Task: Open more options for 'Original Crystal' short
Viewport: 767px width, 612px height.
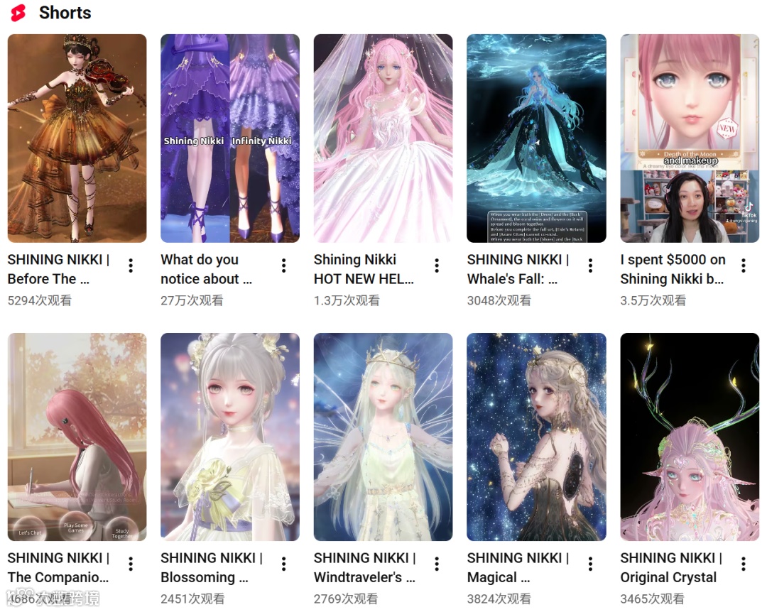Action: pos(744,564)
